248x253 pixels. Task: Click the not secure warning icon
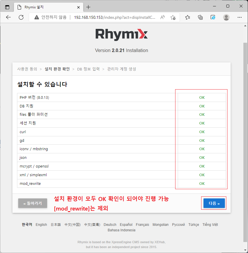click(37, 17)
